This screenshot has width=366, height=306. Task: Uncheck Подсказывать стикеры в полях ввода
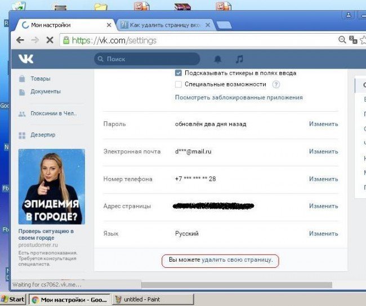(178, 73)
